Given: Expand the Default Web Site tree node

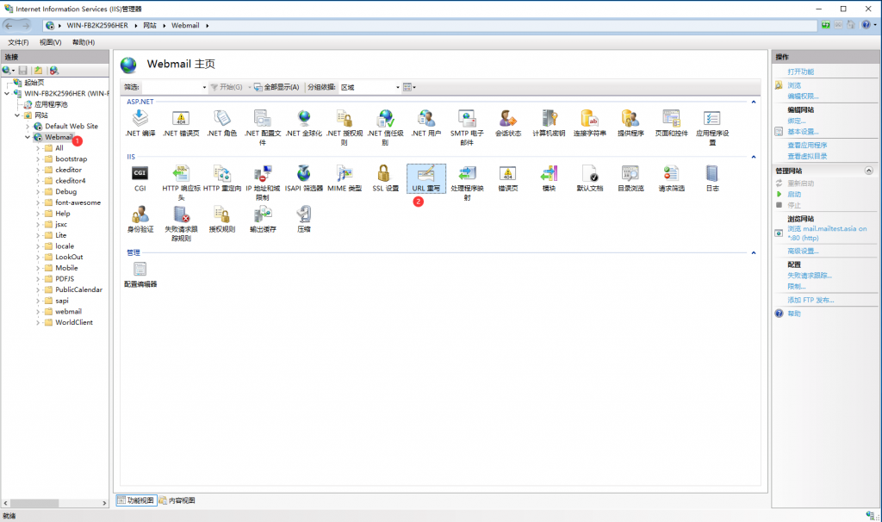Looking at the screenshot, I should 28,127.
